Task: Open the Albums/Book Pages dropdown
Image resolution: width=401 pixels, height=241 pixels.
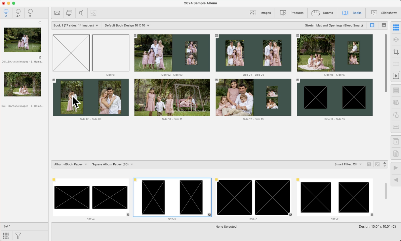Action: [x=70, y=164]
